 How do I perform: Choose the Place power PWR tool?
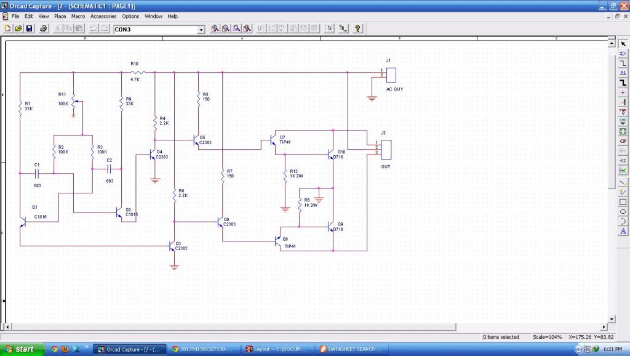pos(623,112)
